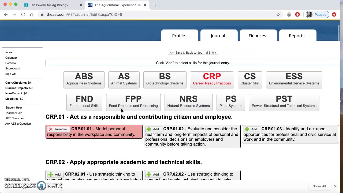Select ESS Environmental Service Systems category
343x193 pixels.
[294, 80]
